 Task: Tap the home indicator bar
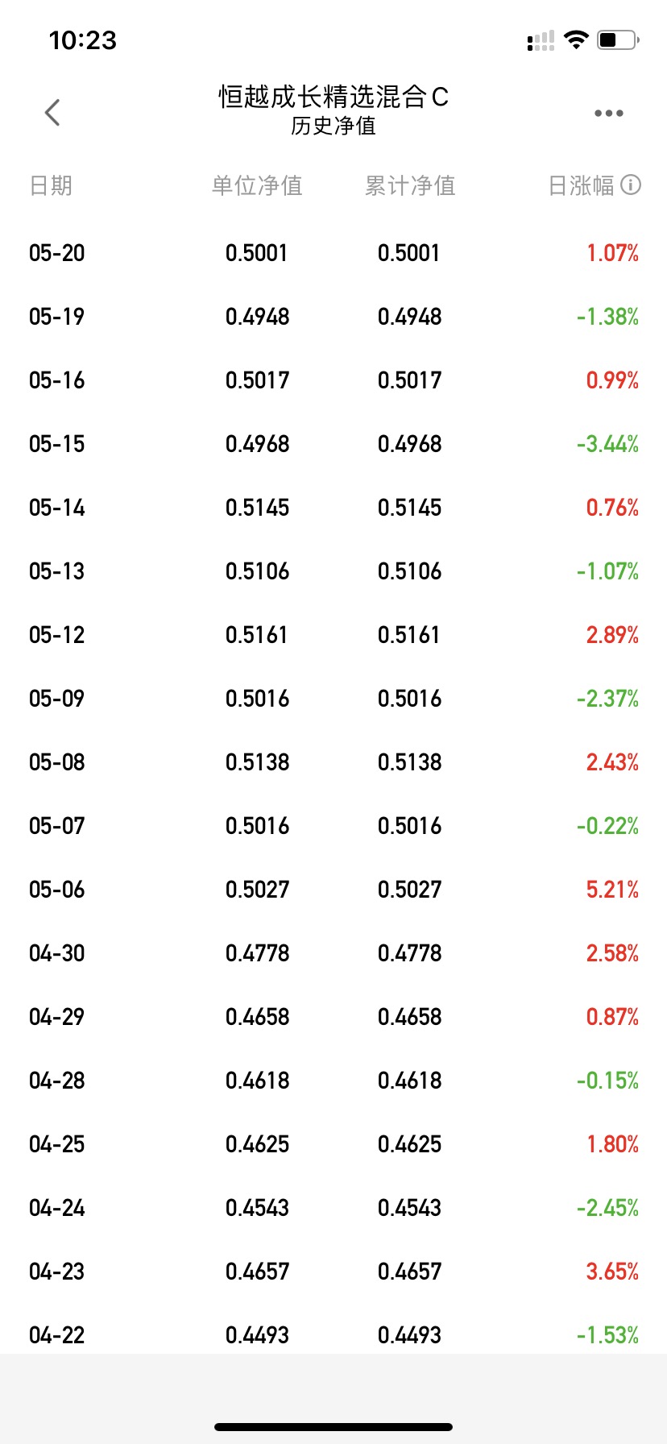pyautogui.click(x=333, y=1427)
